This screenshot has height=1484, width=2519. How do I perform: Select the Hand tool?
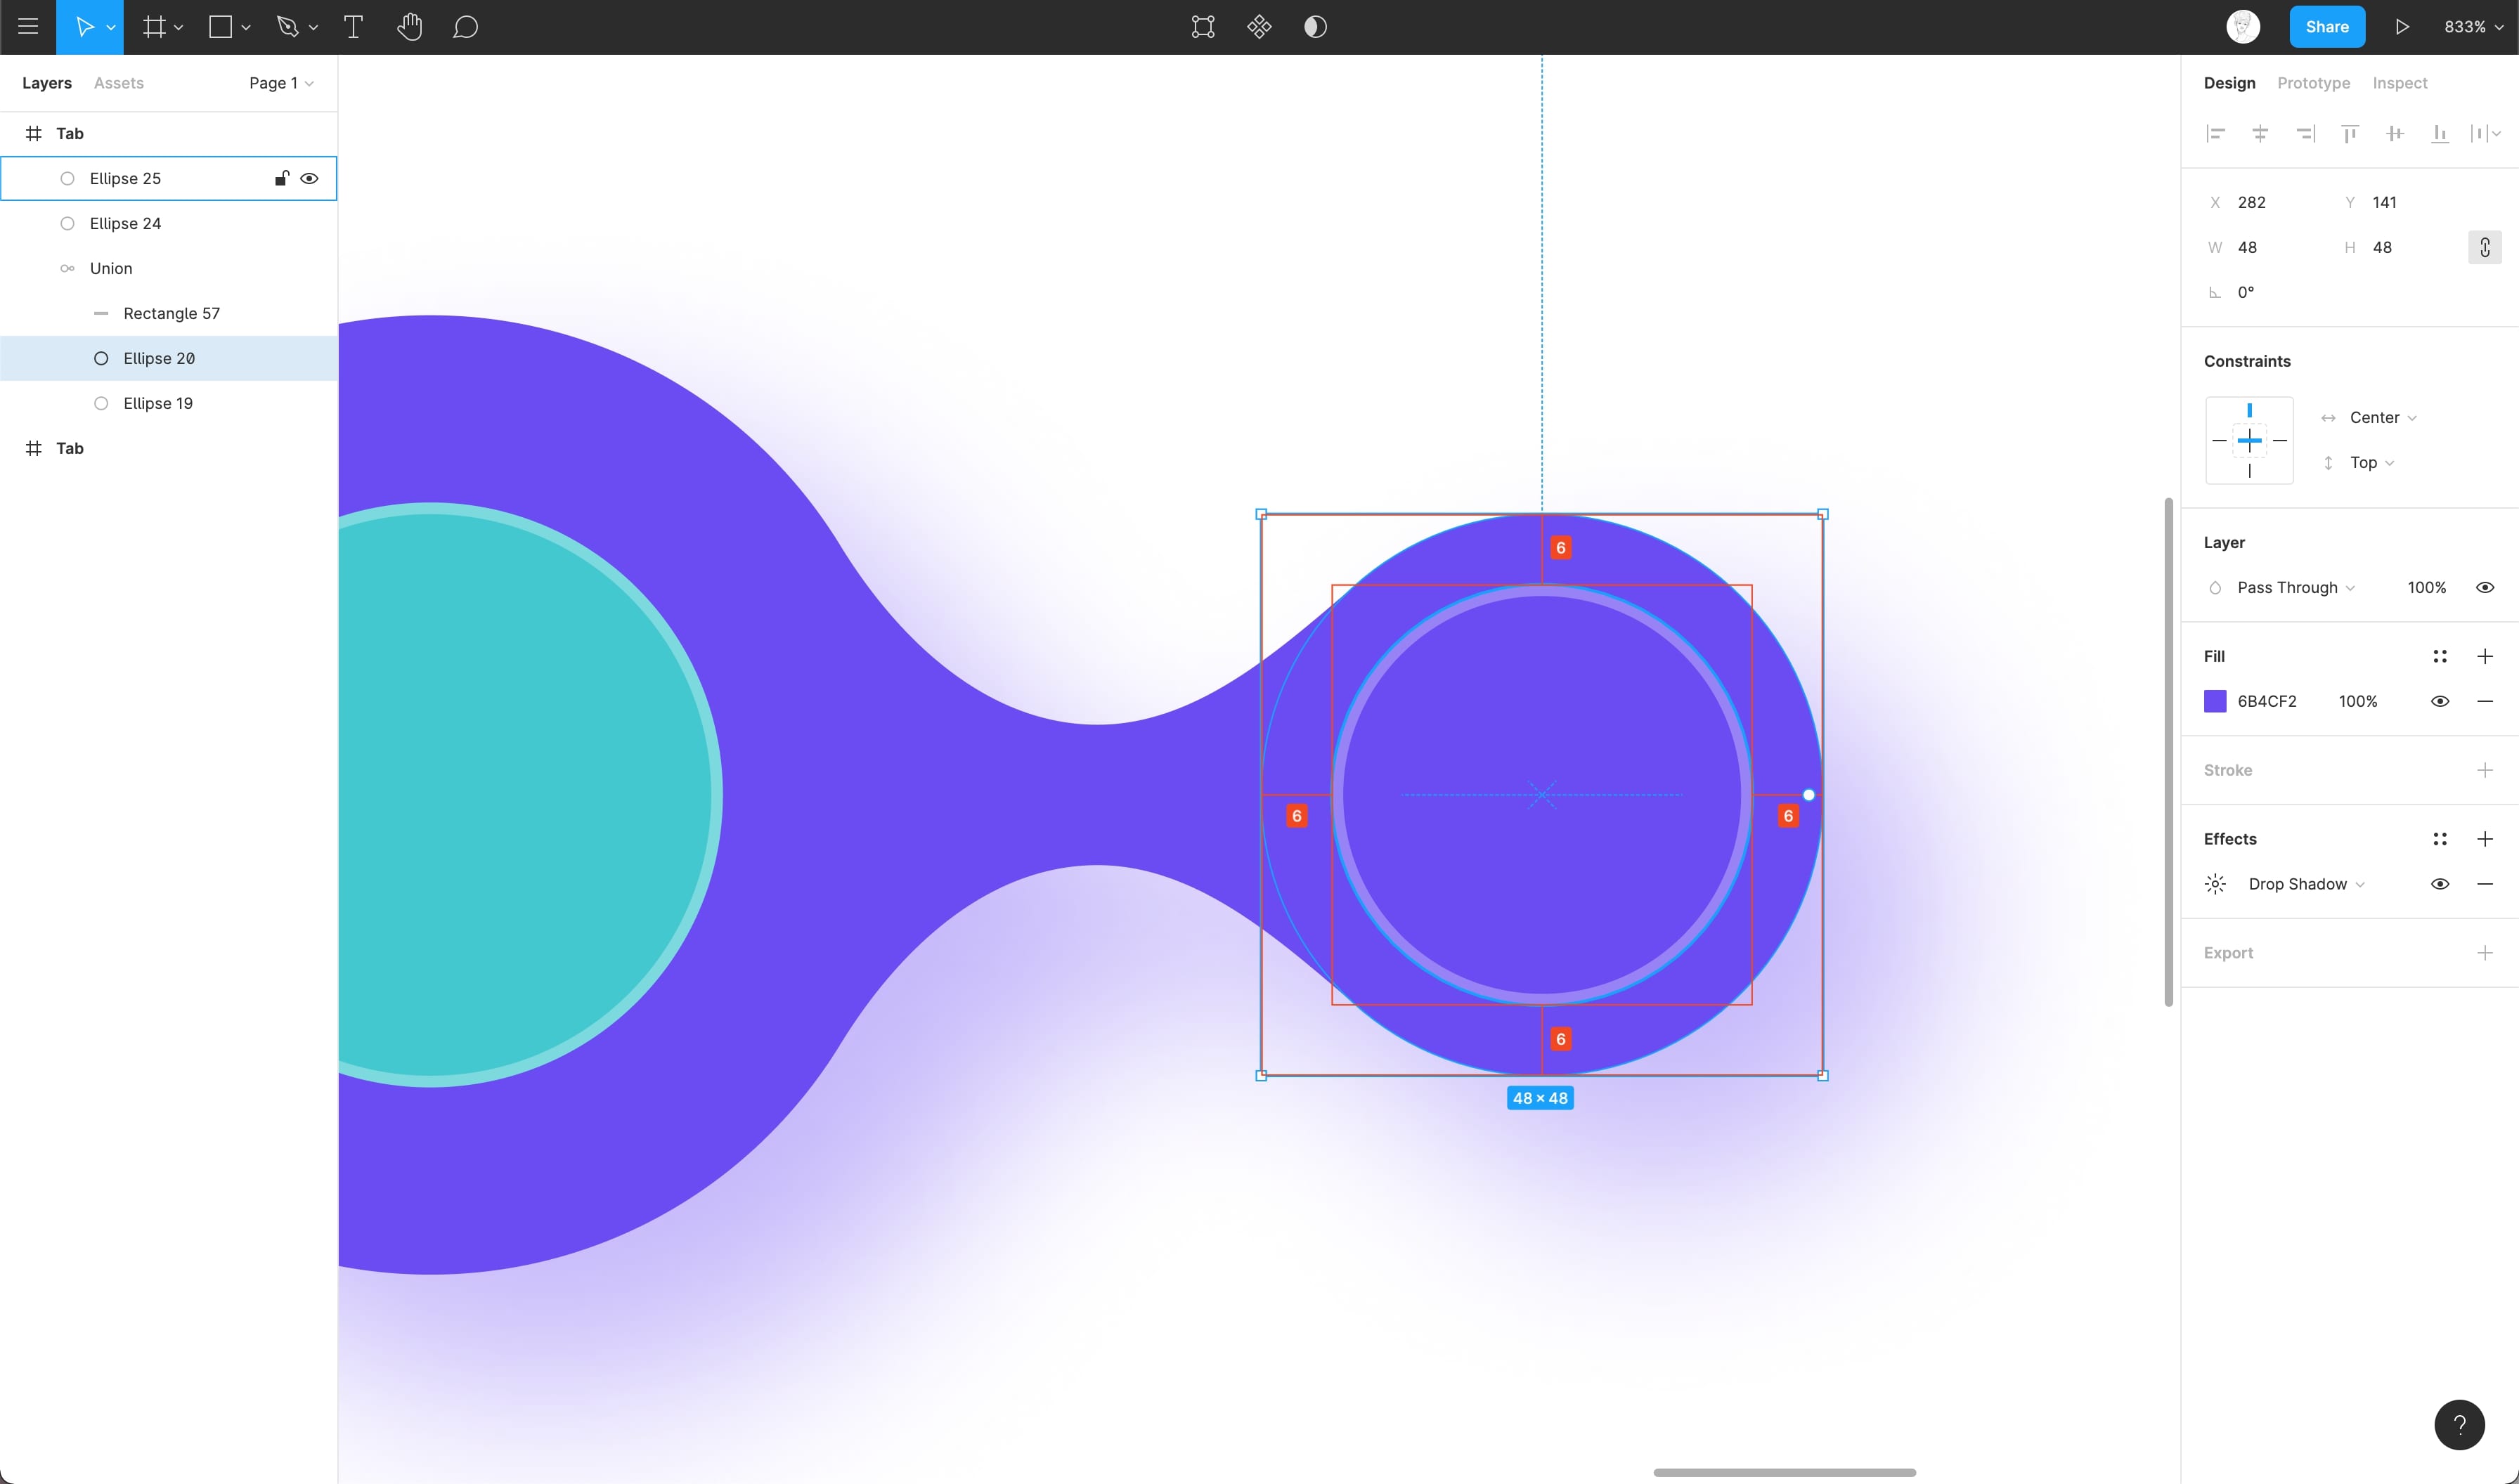[x=409, y=27]
